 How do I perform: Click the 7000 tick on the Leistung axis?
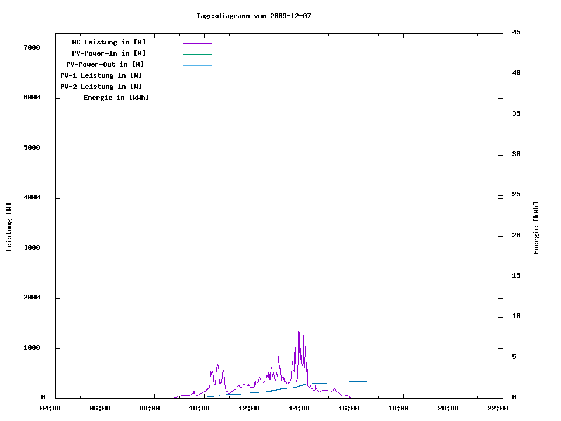[x=31, y=47]
